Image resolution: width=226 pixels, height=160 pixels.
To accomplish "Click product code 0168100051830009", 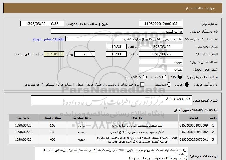I will click(194, 125).
